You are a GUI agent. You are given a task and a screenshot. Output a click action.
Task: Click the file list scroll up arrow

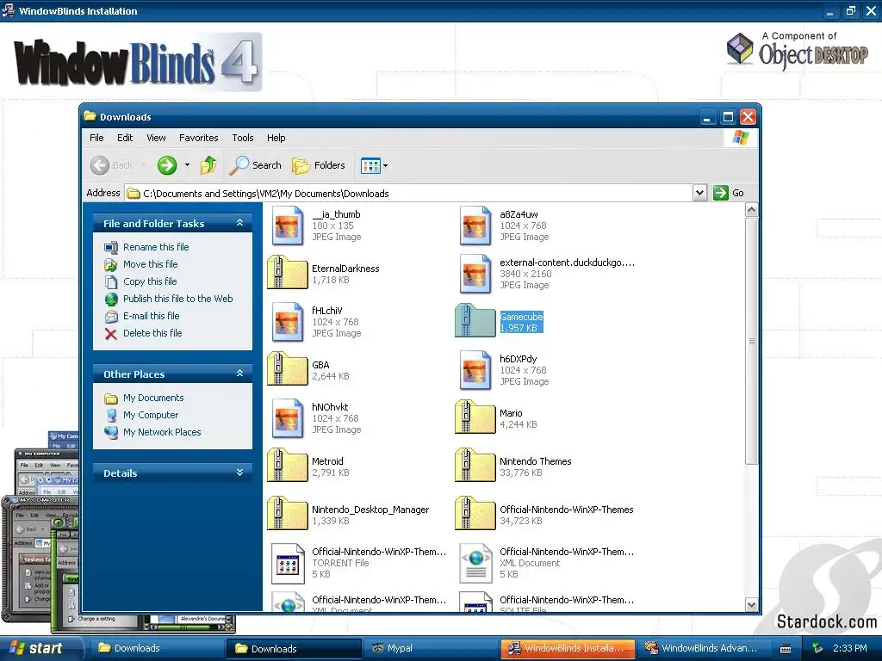coord(751,211)
